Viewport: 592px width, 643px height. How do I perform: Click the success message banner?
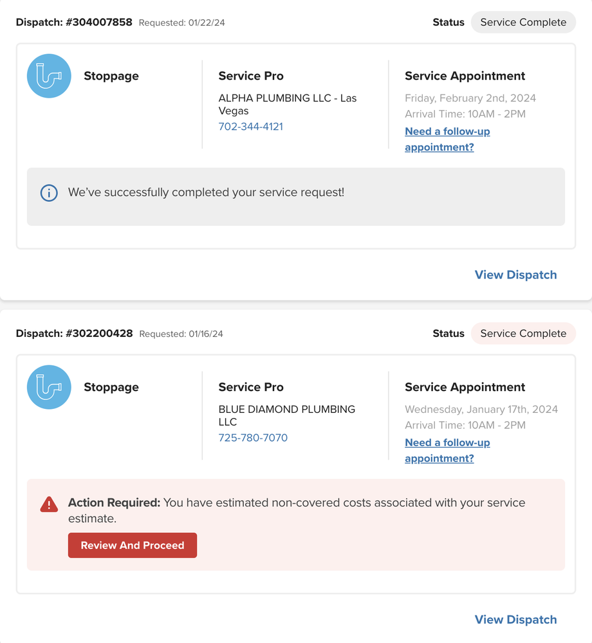point(295,197)
